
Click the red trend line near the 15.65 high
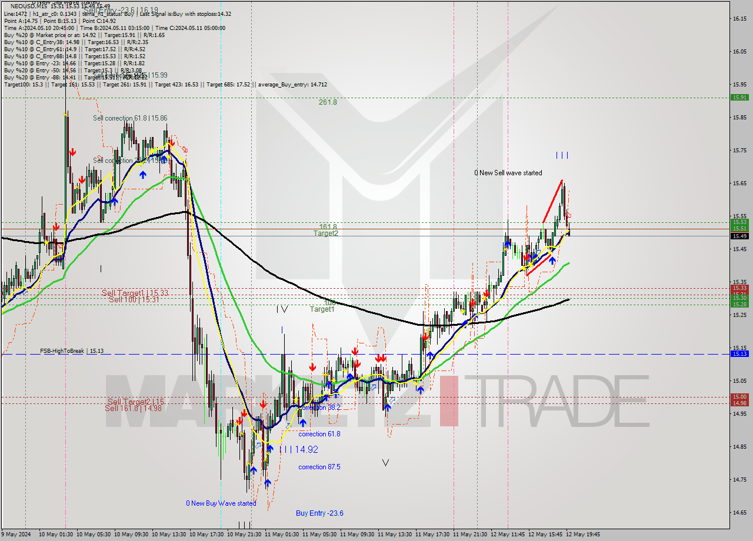point(552,201)
